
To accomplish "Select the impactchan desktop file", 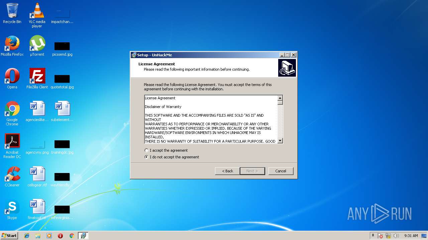I will point(62,16).
